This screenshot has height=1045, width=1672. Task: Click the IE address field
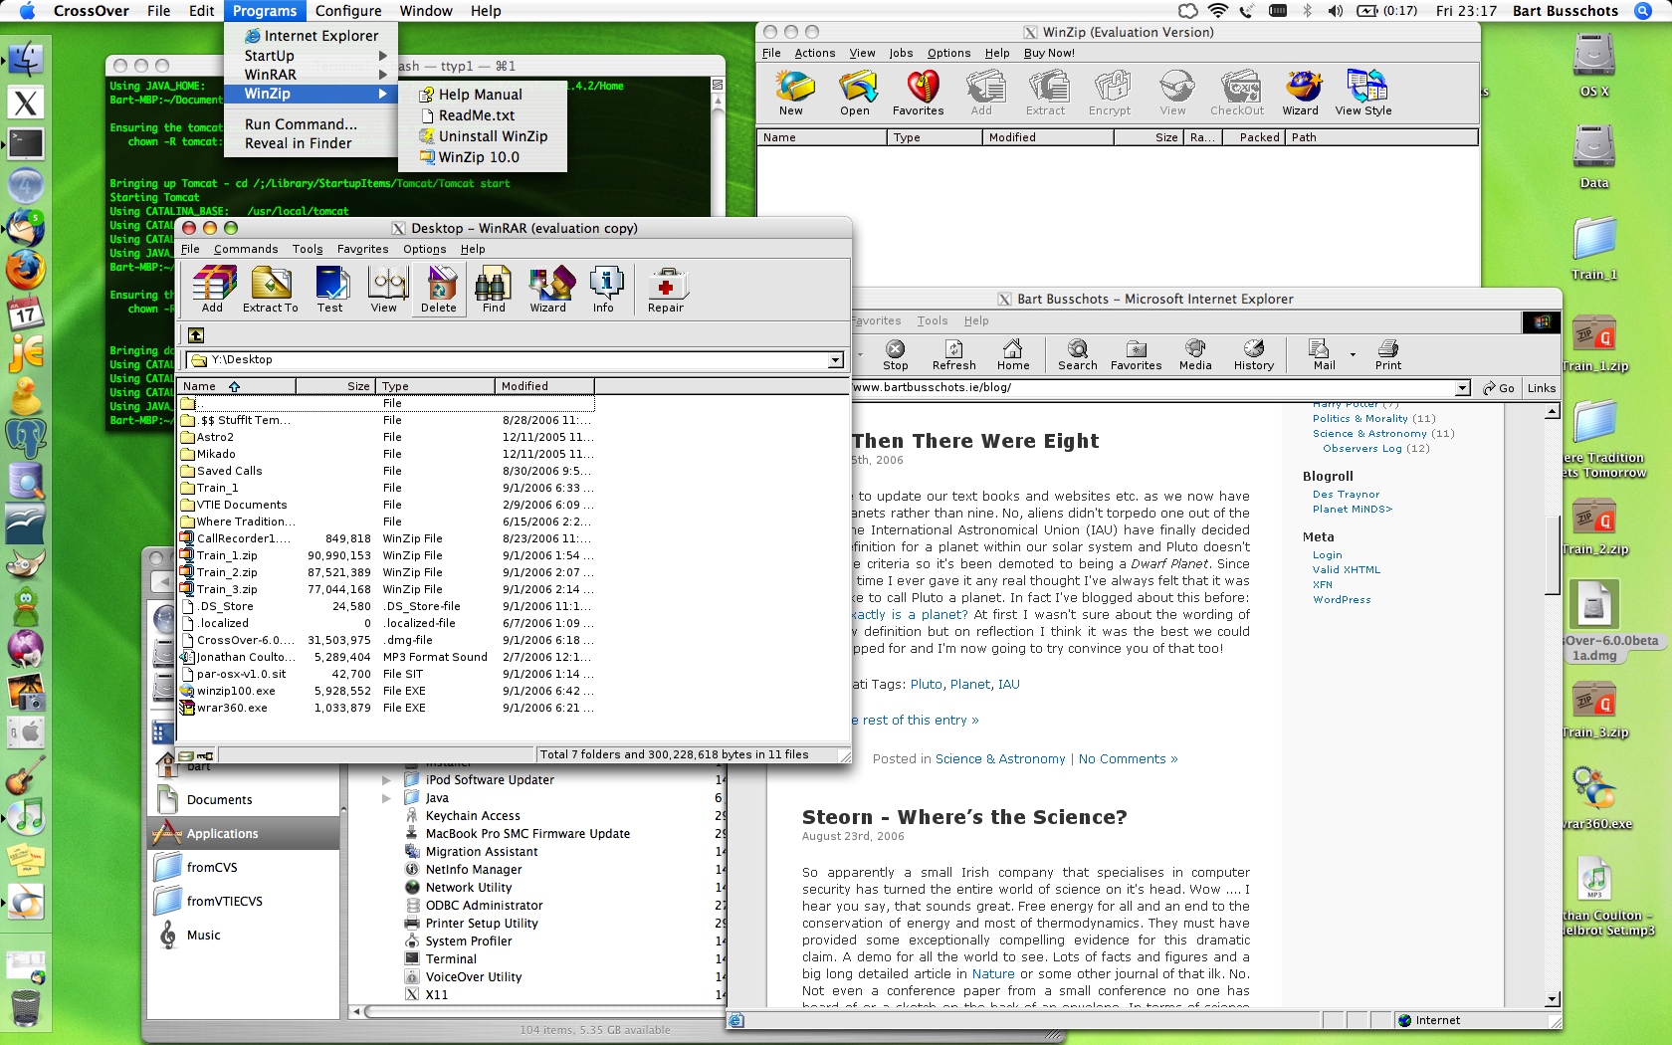(1154, 388)
